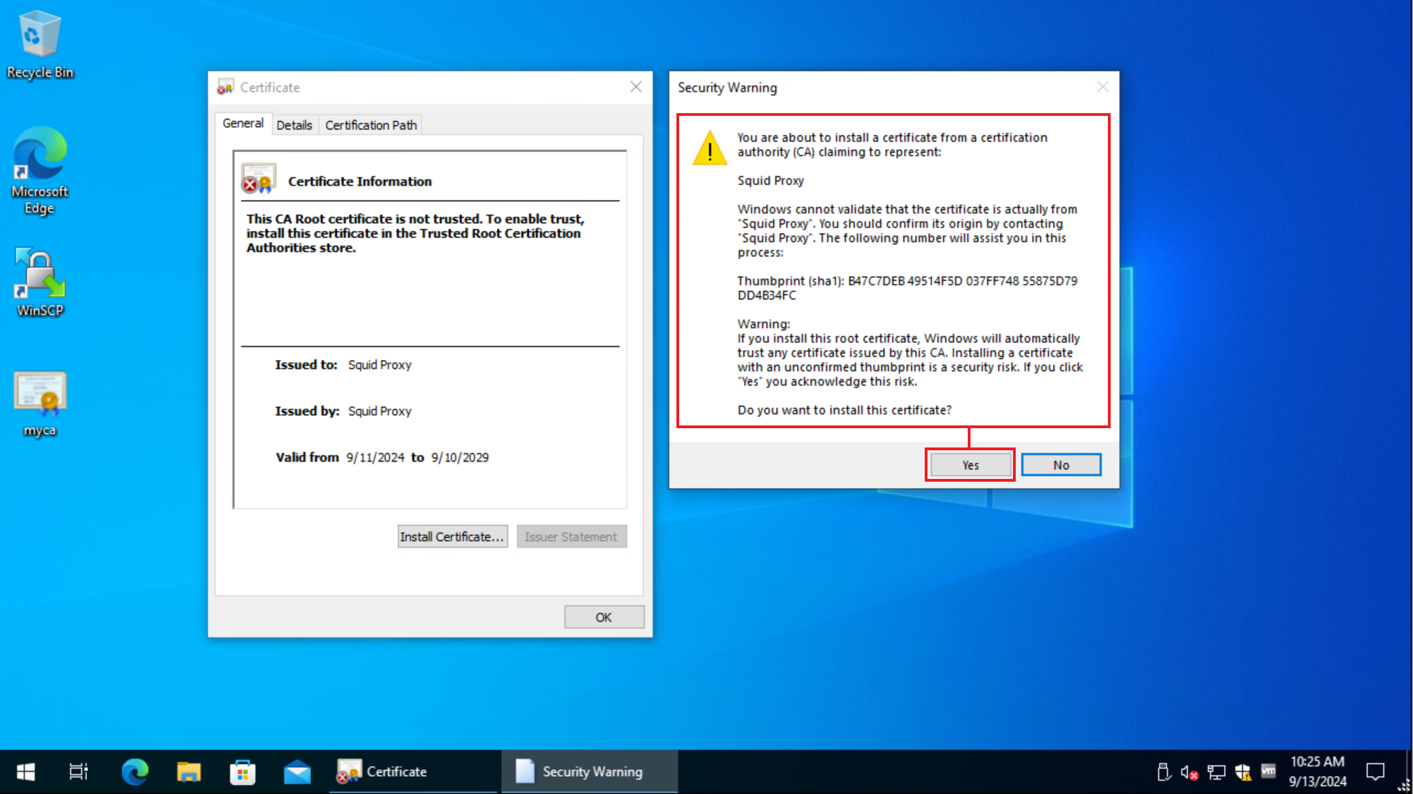The width and height of the screenshot is (1413, 794).
Task: Confirm installation by clicking Yes
Action: pos(970,465)
